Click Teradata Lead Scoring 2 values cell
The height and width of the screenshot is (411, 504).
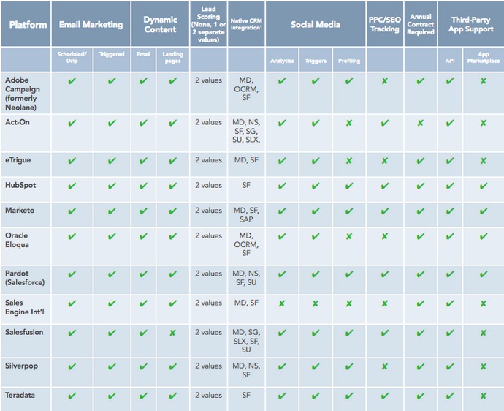(x=208, y=395)
